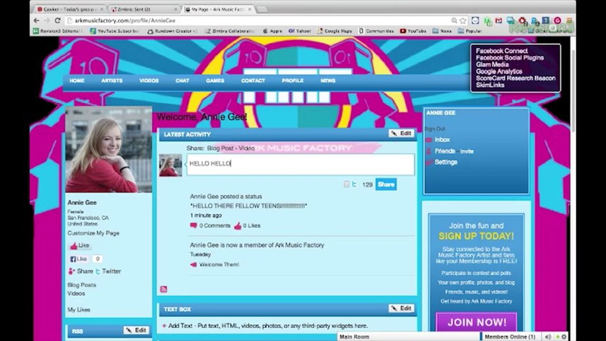Edit the Latest Activity section
Viewport: 606px width, 341px height.
point(401,134)
